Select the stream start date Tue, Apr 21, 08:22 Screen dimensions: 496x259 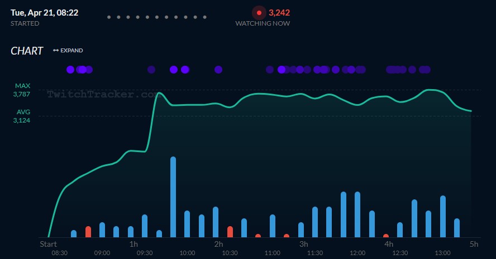pos(44,13)
